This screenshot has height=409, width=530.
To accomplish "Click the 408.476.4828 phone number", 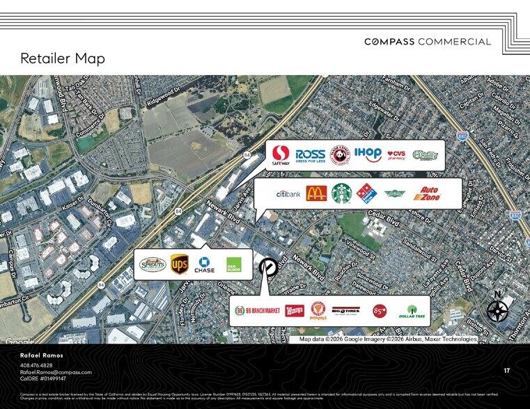I will pos(36,365).
